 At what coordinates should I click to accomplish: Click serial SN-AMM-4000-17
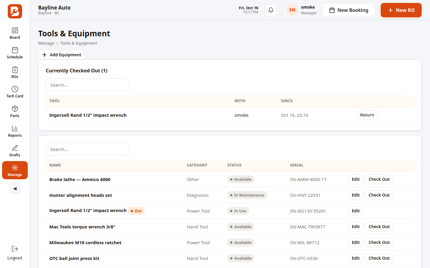tap(308, 180)
